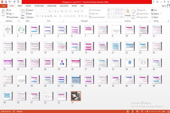Image resolution: width=170 pixels, height=113 pixels.
Task: Undo the last action
Action: tap(10, 2)
